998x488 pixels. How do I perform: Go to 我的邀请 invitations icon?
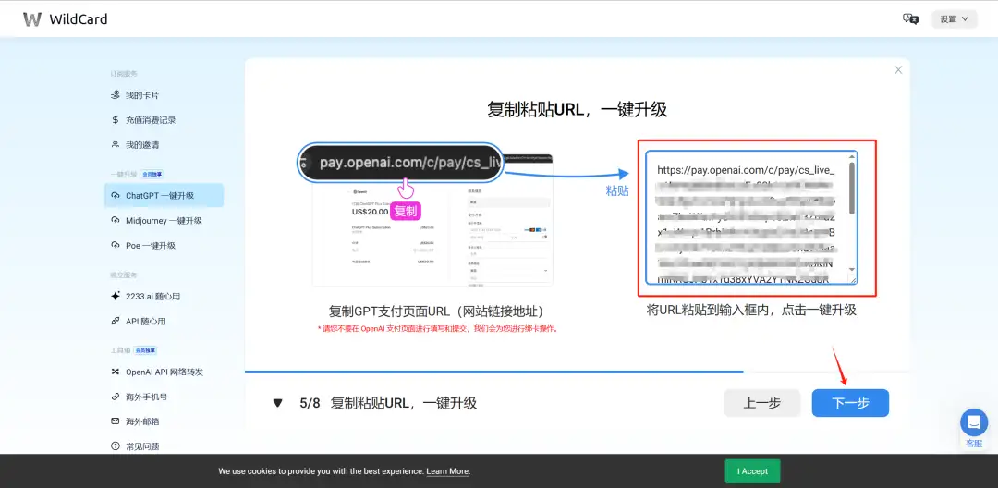116,144
